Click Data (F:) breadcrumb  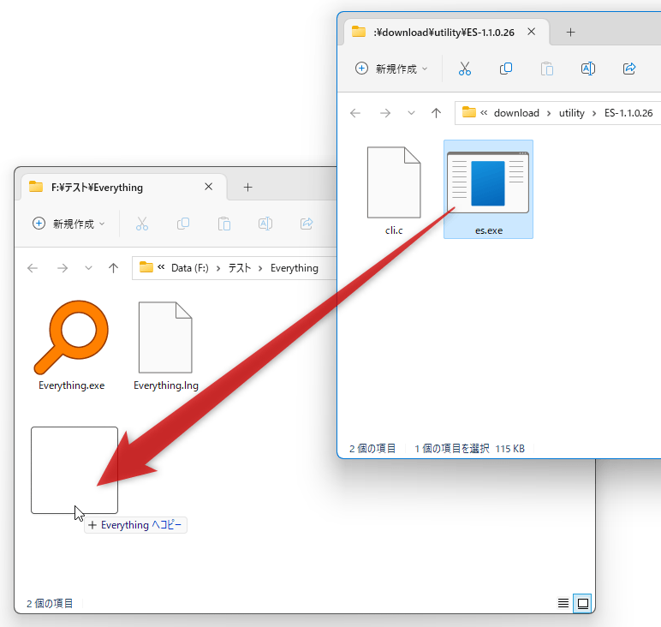(190, 268)
